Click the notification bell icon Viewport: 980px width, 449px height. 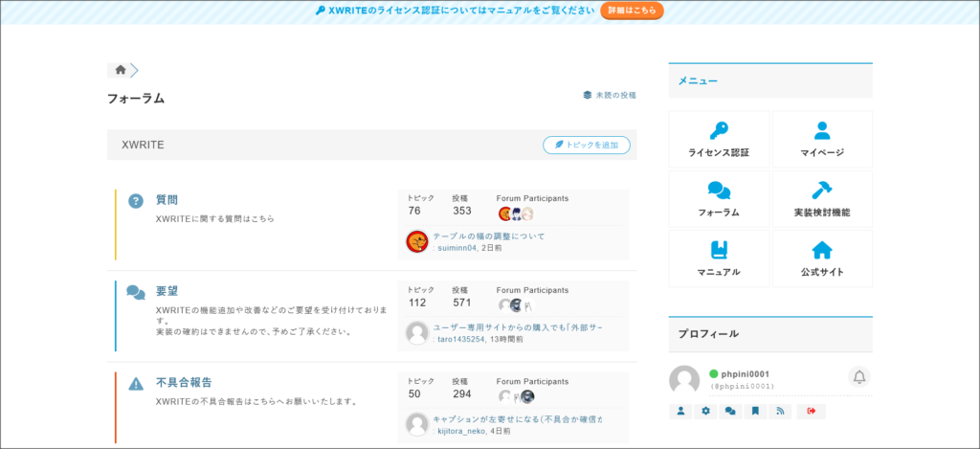coord(859,376)
